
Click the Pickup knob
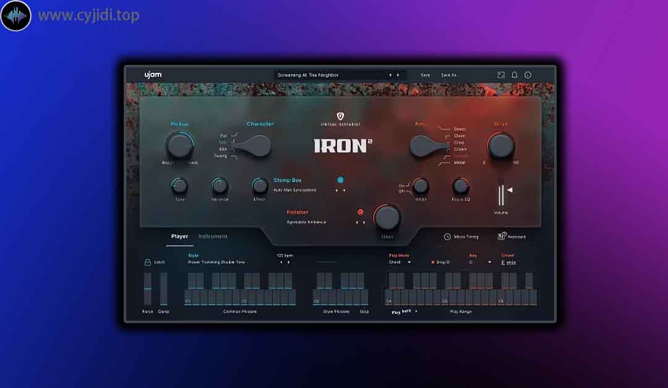click(x=179, y=146)
